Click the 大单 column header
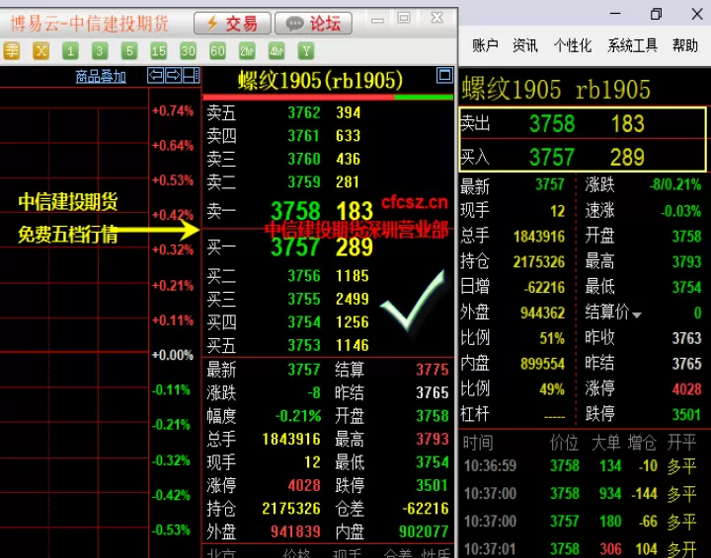Image resolution: width=711 pixels, height=558 pixels. pos(605,442)
